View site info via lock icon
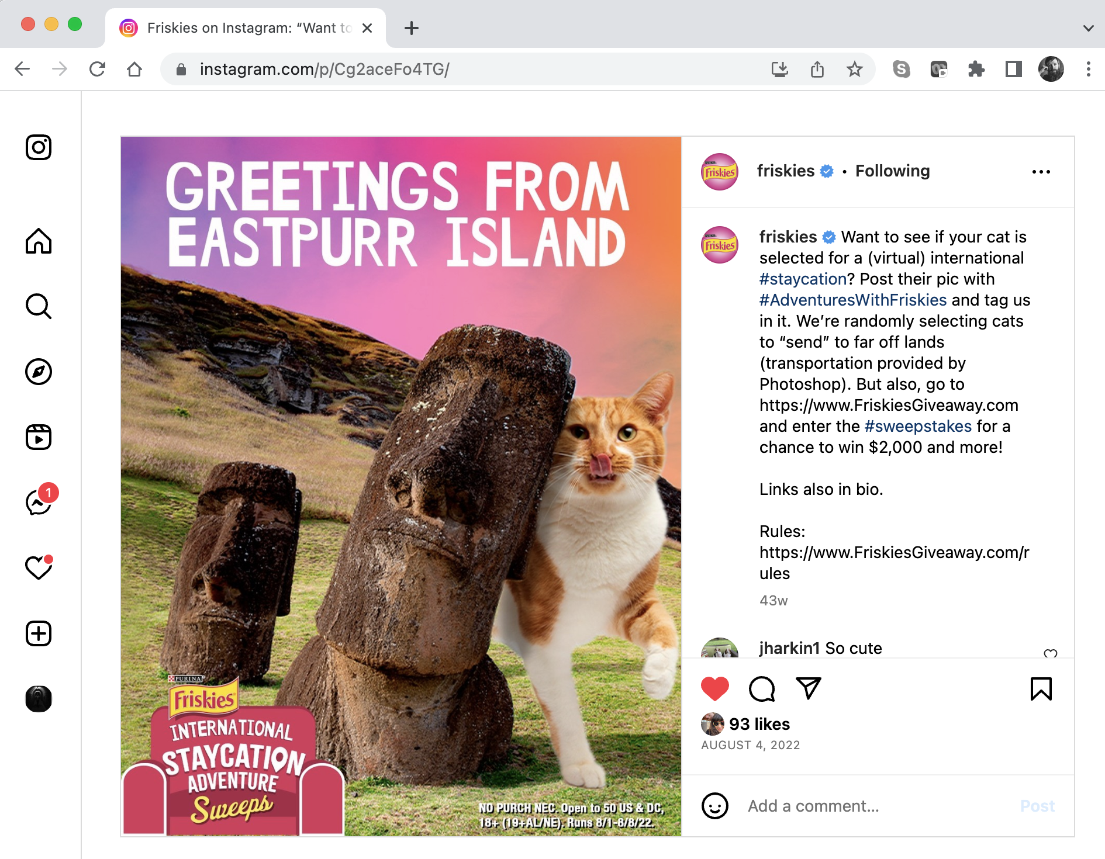Viewport: 1105px width, 859px height. point(181,70)
